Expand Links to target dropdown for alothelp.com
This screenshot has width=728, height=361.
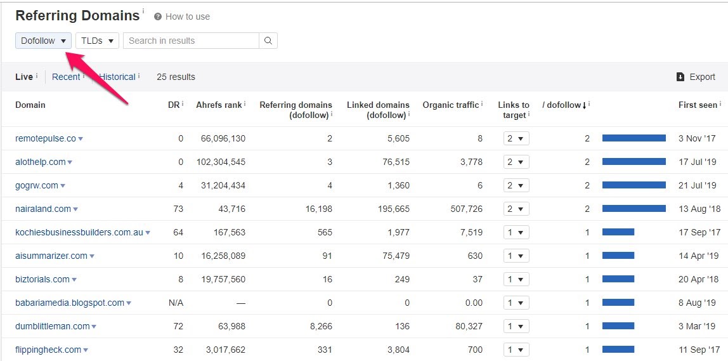516,162
